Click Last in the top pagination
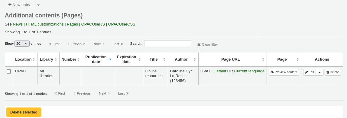The width and height of the screenshot is (347, 118). pyautogui.click(x=118, y=44)
